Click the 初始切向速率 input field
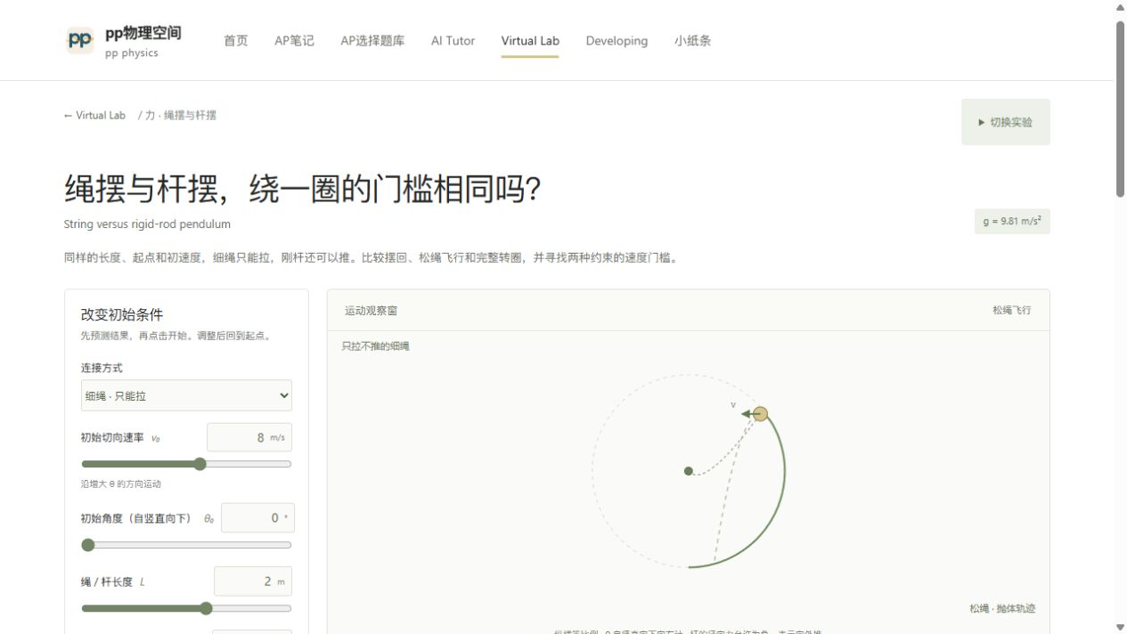Viewport: 1127px width, 634px height. pos(249,437)
